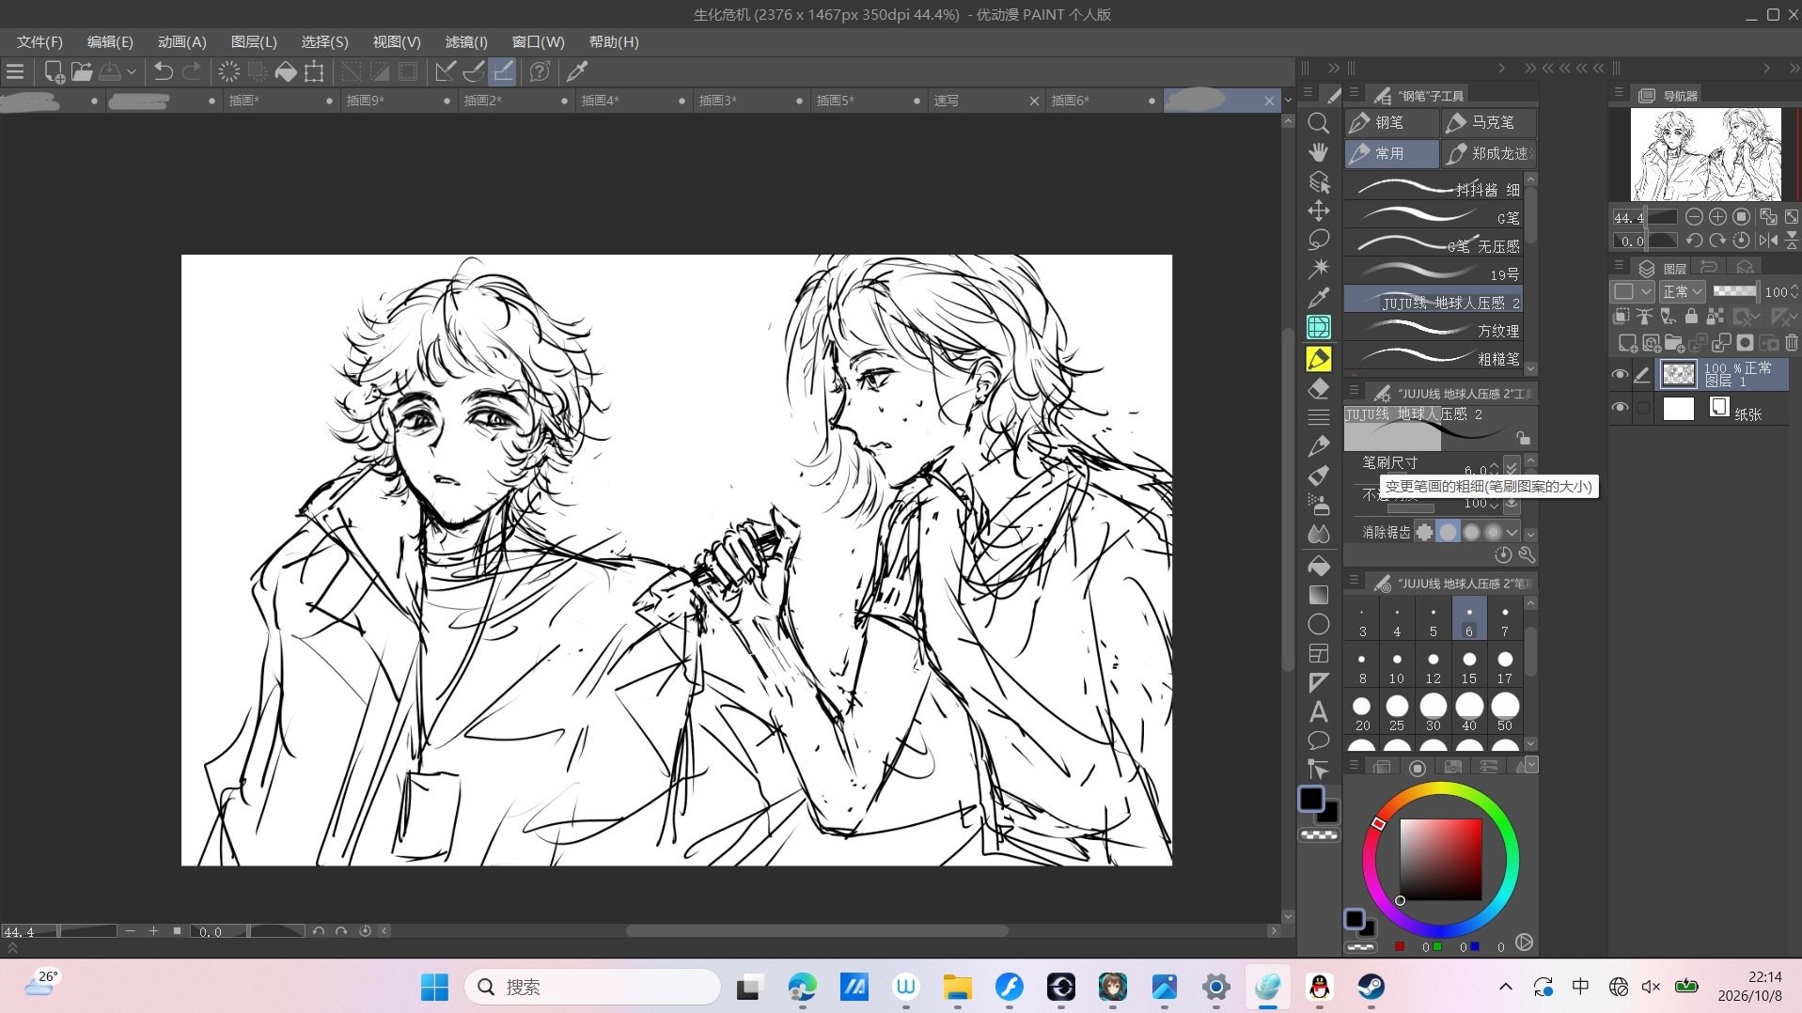
Task: Select the Auto select magic wand tool
Action: (1318, 269)
